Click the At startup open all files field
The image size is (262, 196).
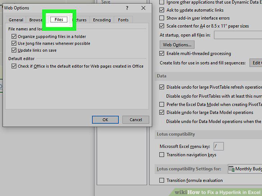click(x=238, y=35)
